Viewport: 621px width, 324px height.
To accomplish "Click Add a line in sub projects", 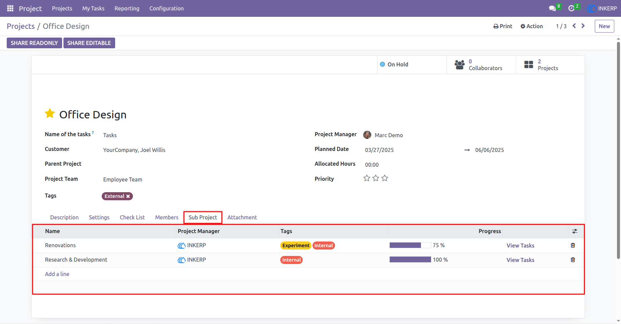I will click(57, 274).
